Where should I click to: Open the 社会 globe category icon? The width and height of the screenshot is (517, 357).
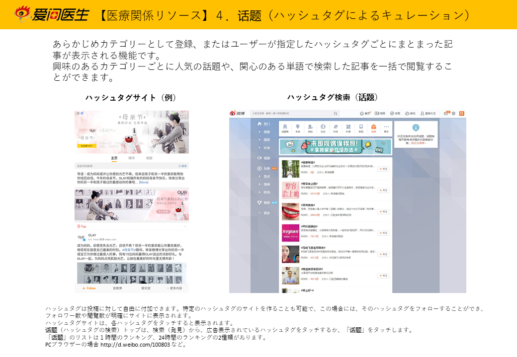[323, 128]
